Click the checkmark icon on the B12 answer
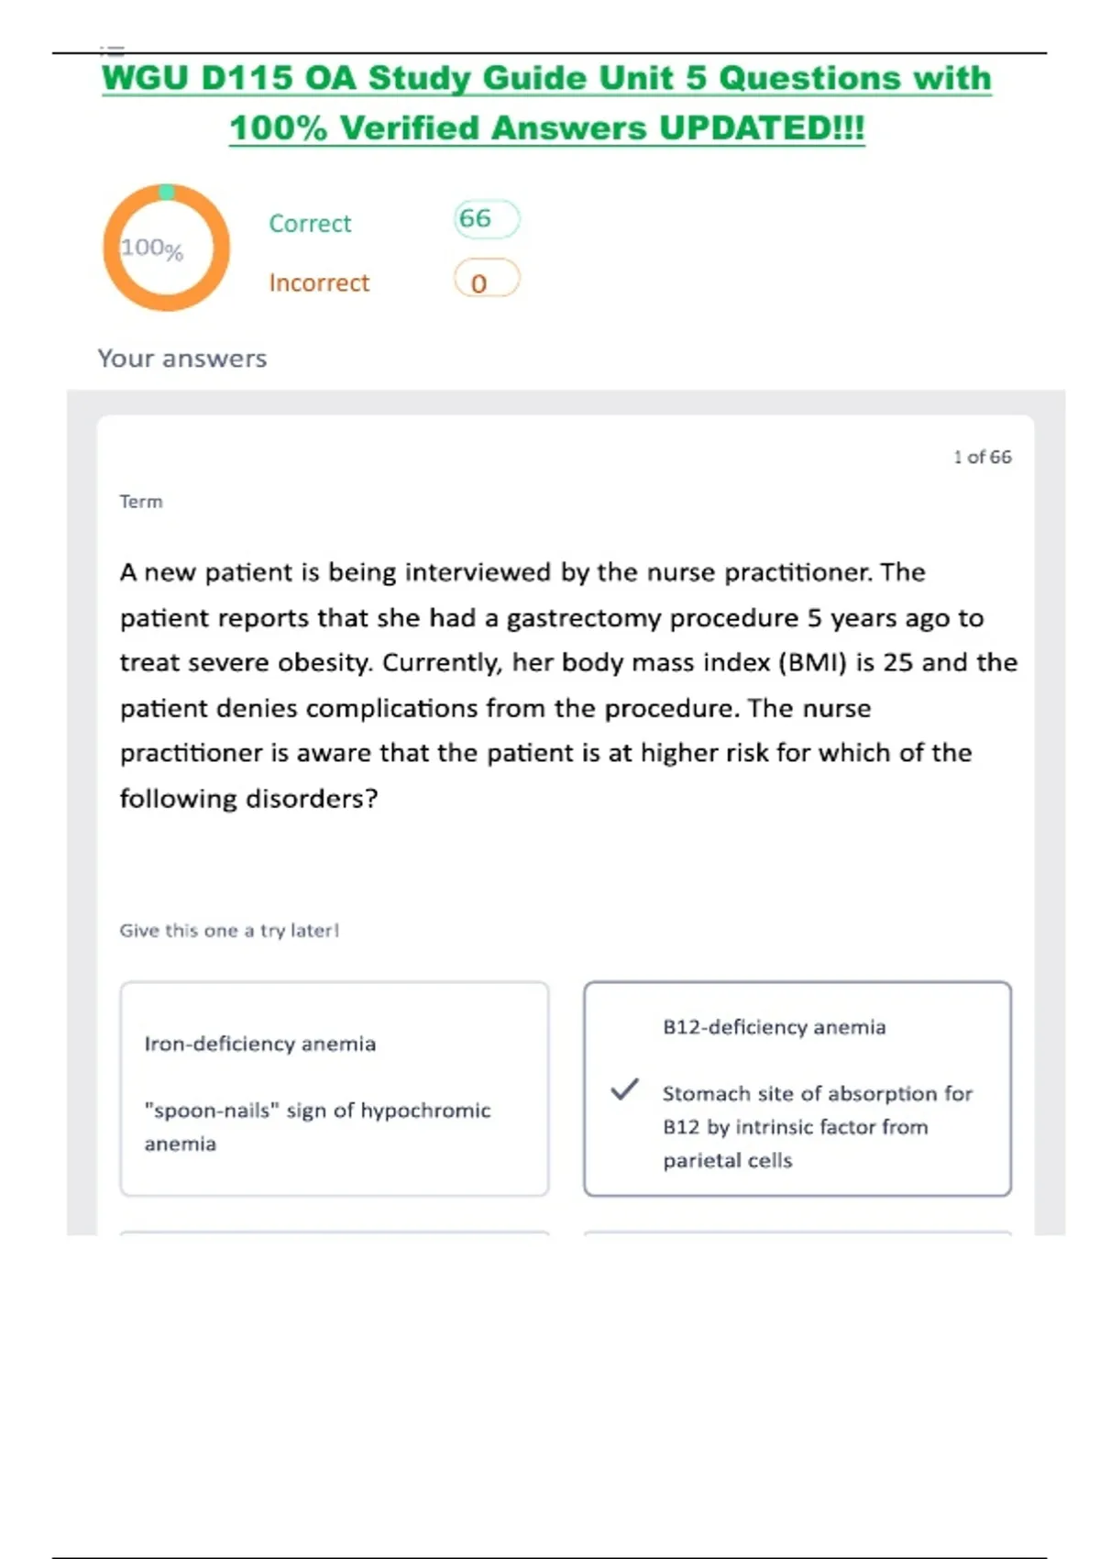Viewport: 1100px width, 1559px height. 624,1089
